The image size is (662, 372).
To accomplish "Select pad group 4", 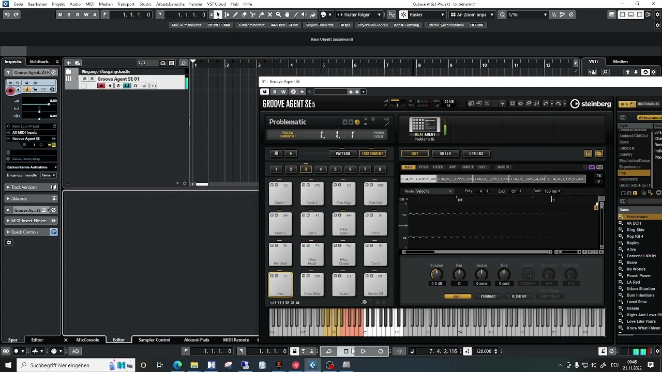I will [321, 169].
